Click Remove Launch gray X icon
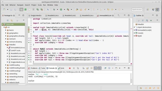 tap(74, 68)
